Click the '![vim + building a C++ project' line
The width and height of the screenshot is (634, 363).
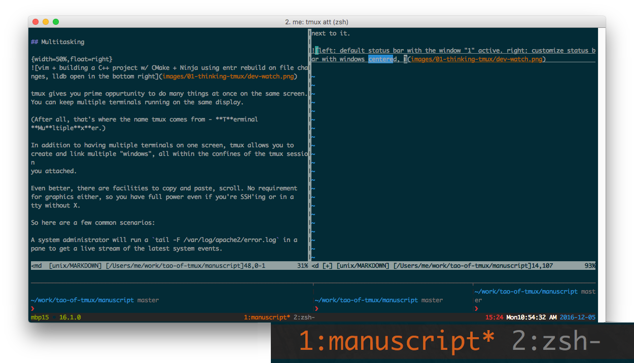pyautogui.click(x=169, y=68)
